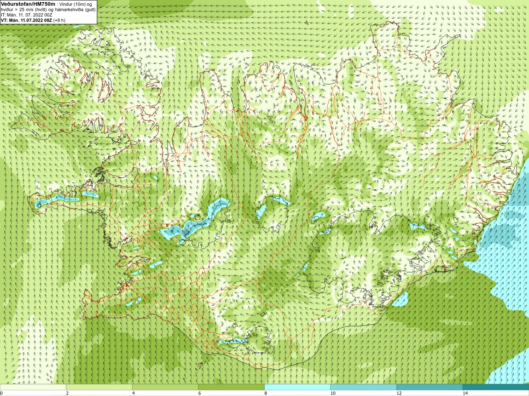Click the '14' tick label on the scale

[465, 393]
